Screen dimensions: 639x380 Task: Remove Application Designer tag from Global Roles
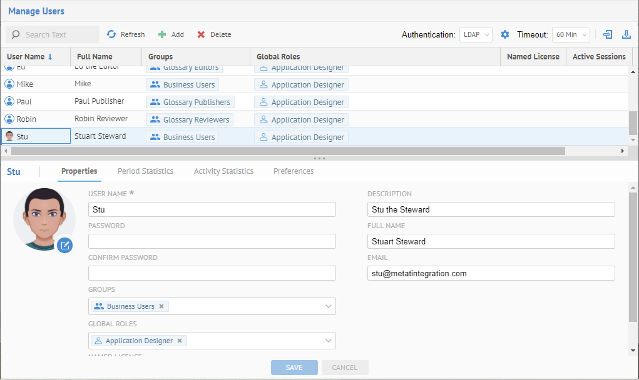point(180,341)
